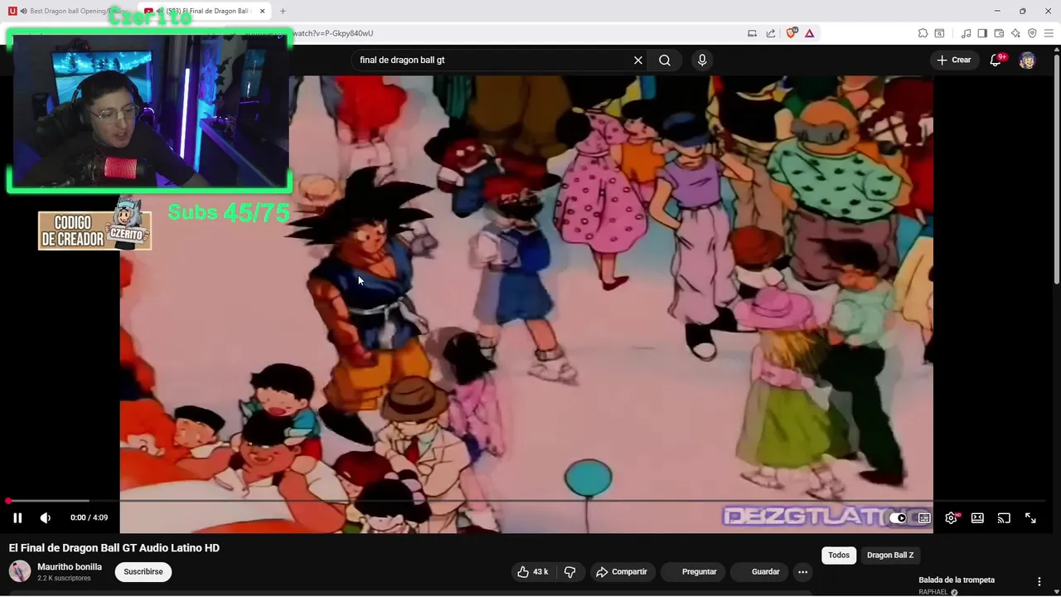Image resolution: width=1061 pixels, height=597 pixels.
Task: Click the Brave Shields lion icon
Action: [x=792, y=33]
